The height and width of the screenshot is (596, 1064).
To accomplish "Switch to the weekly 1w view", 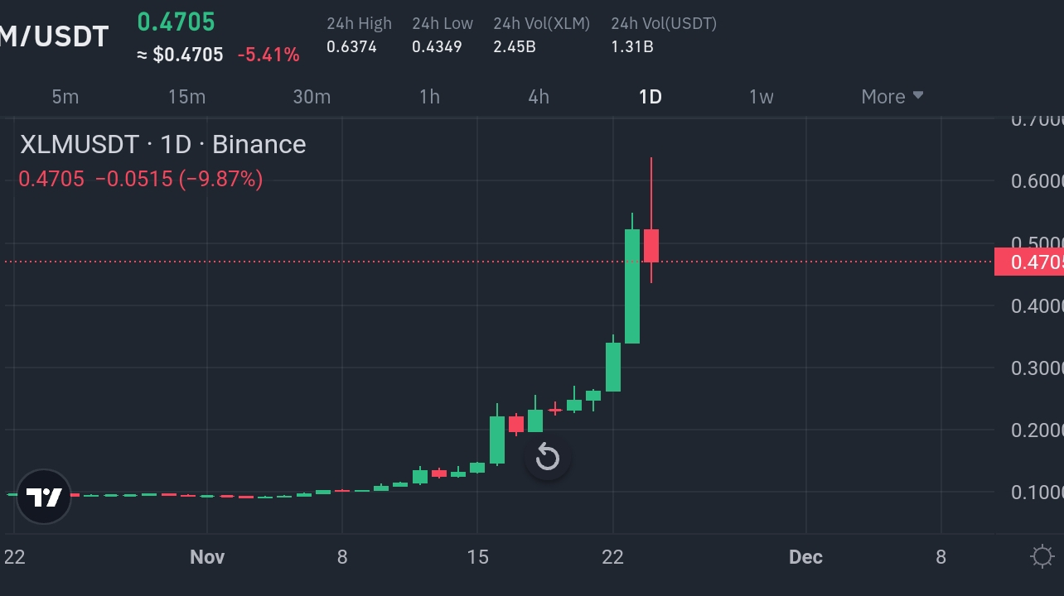I will tap(761, 96).
